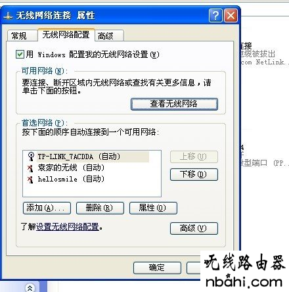Image resolution: width=289 pixels, height=292 pixels.
Task: Toggle 用 Windows 配置我的无线网络设置 checkbox
Action: point(20,54)
